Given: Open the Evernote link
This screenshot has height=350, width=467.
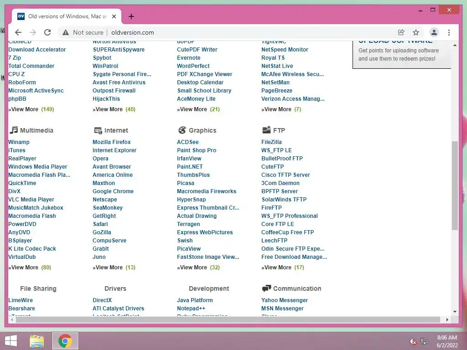Looking at the screenshot, I should pos(188,58).
